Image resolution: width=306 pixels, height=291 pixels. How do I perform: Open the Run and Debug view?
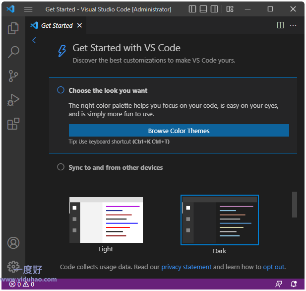click(13, 100)
